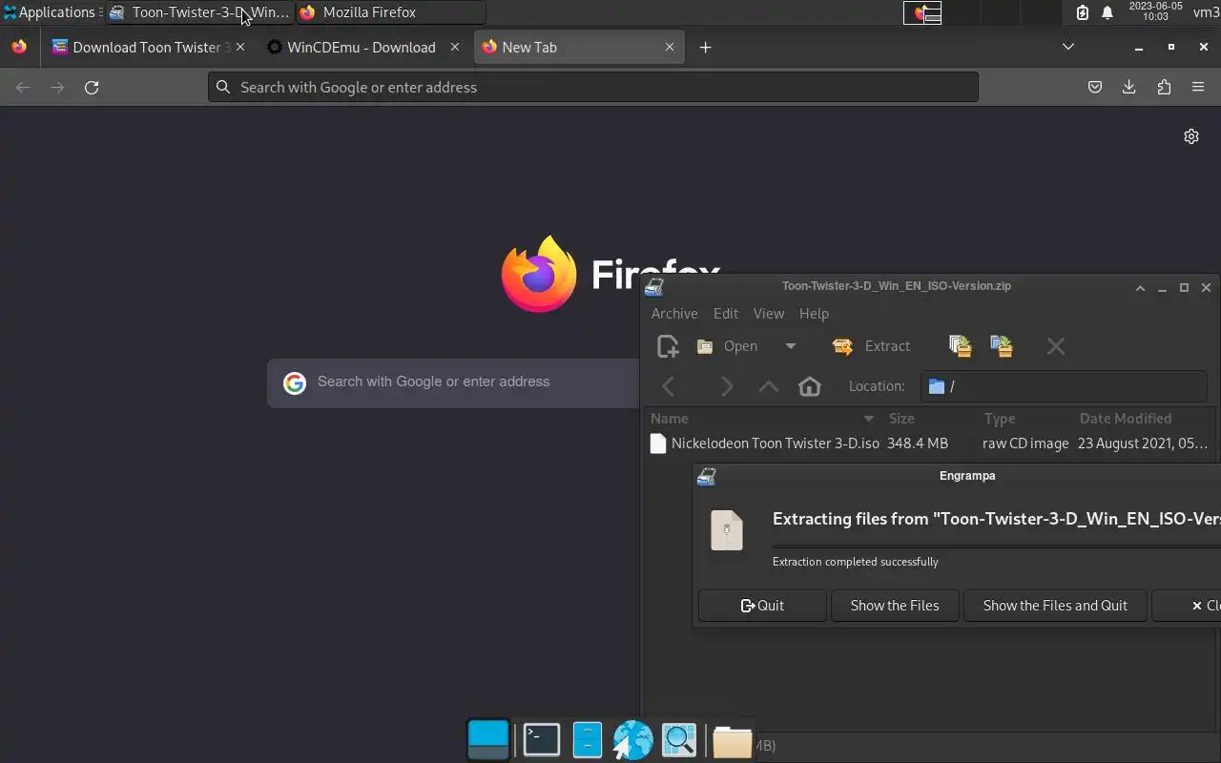Open new tab personalize gear icon
The width and height of the screenshot is (1221, 763).
point(1190,136)
